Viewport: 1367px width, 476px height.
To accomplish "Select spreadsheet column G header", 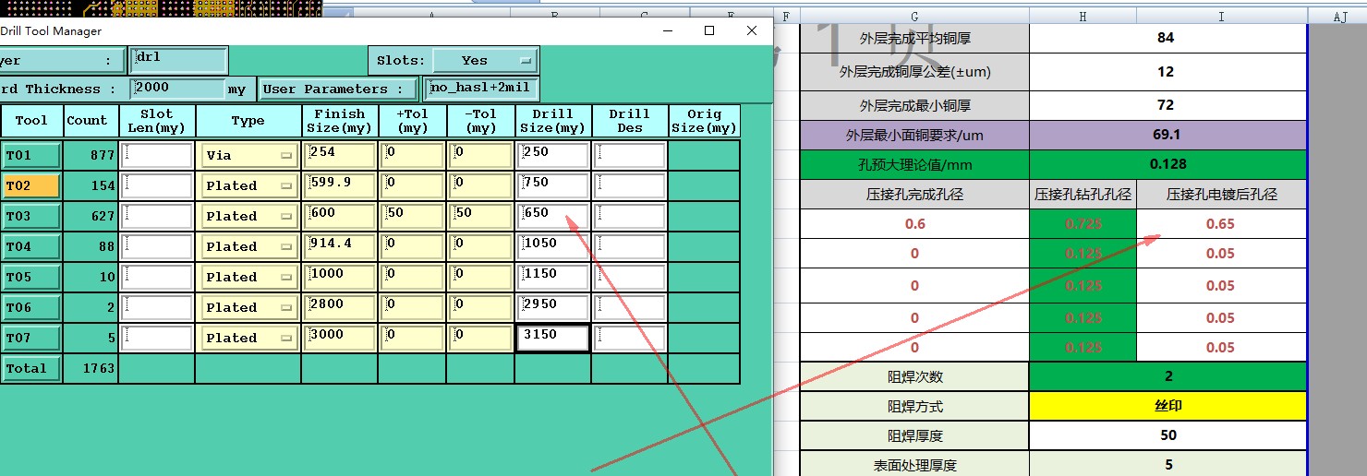I will (x=914, y=17).
